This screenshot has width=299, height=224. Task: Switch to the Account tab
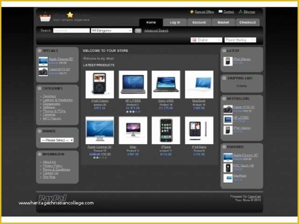199,22
